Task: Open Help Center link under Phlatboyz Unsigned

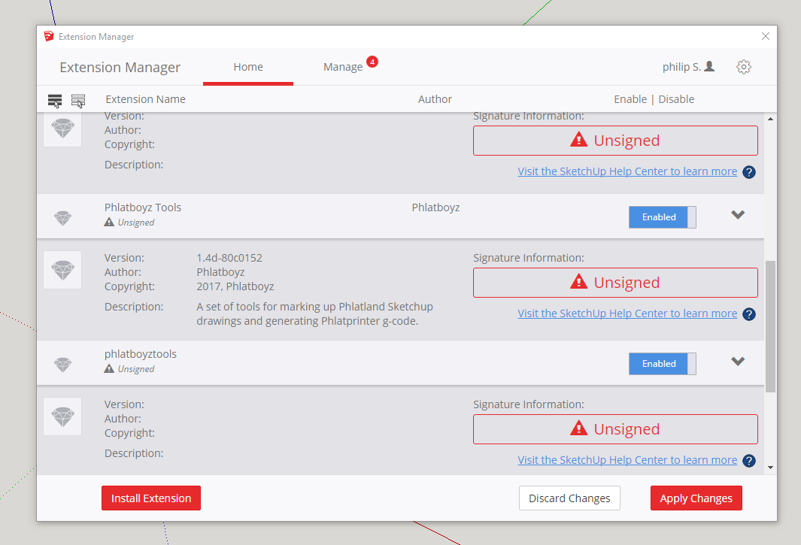Action: (627, 313)
